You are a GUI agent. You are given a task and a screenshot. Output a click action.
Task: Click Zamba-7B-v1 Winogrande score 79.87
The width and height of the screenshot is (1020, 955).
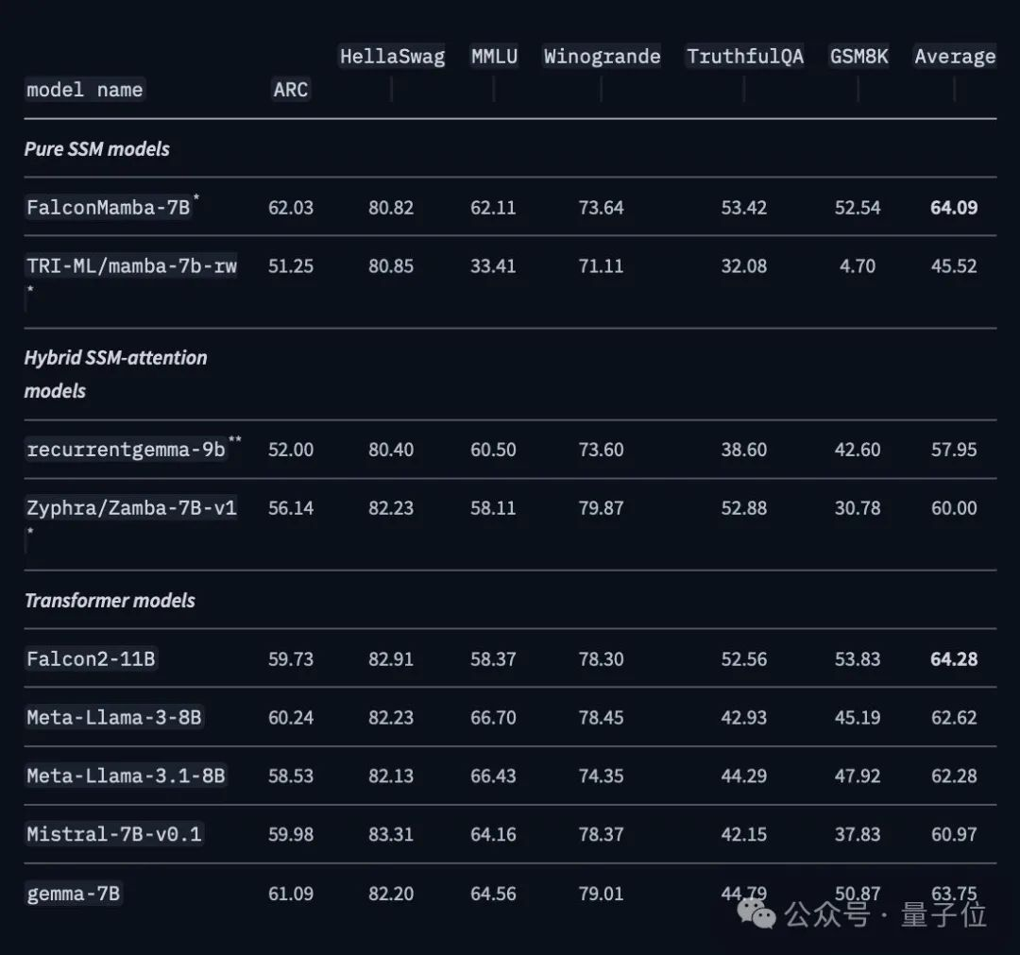pyautogui.click(x=601, y=508)
